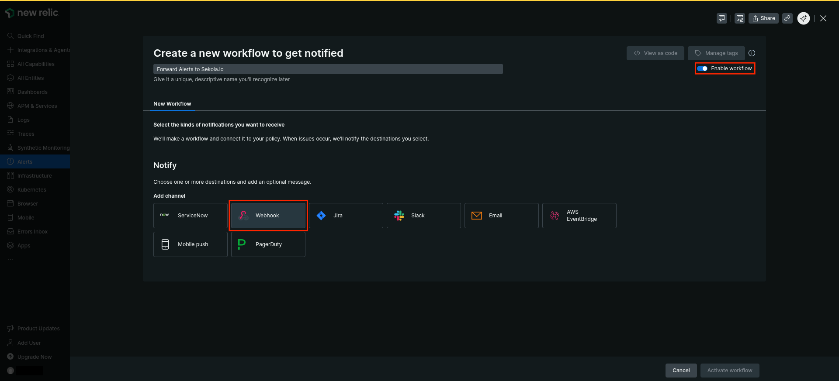Copy permalink via link icon
The width and height of the screenshot is (839, 381).
[787, 18]
